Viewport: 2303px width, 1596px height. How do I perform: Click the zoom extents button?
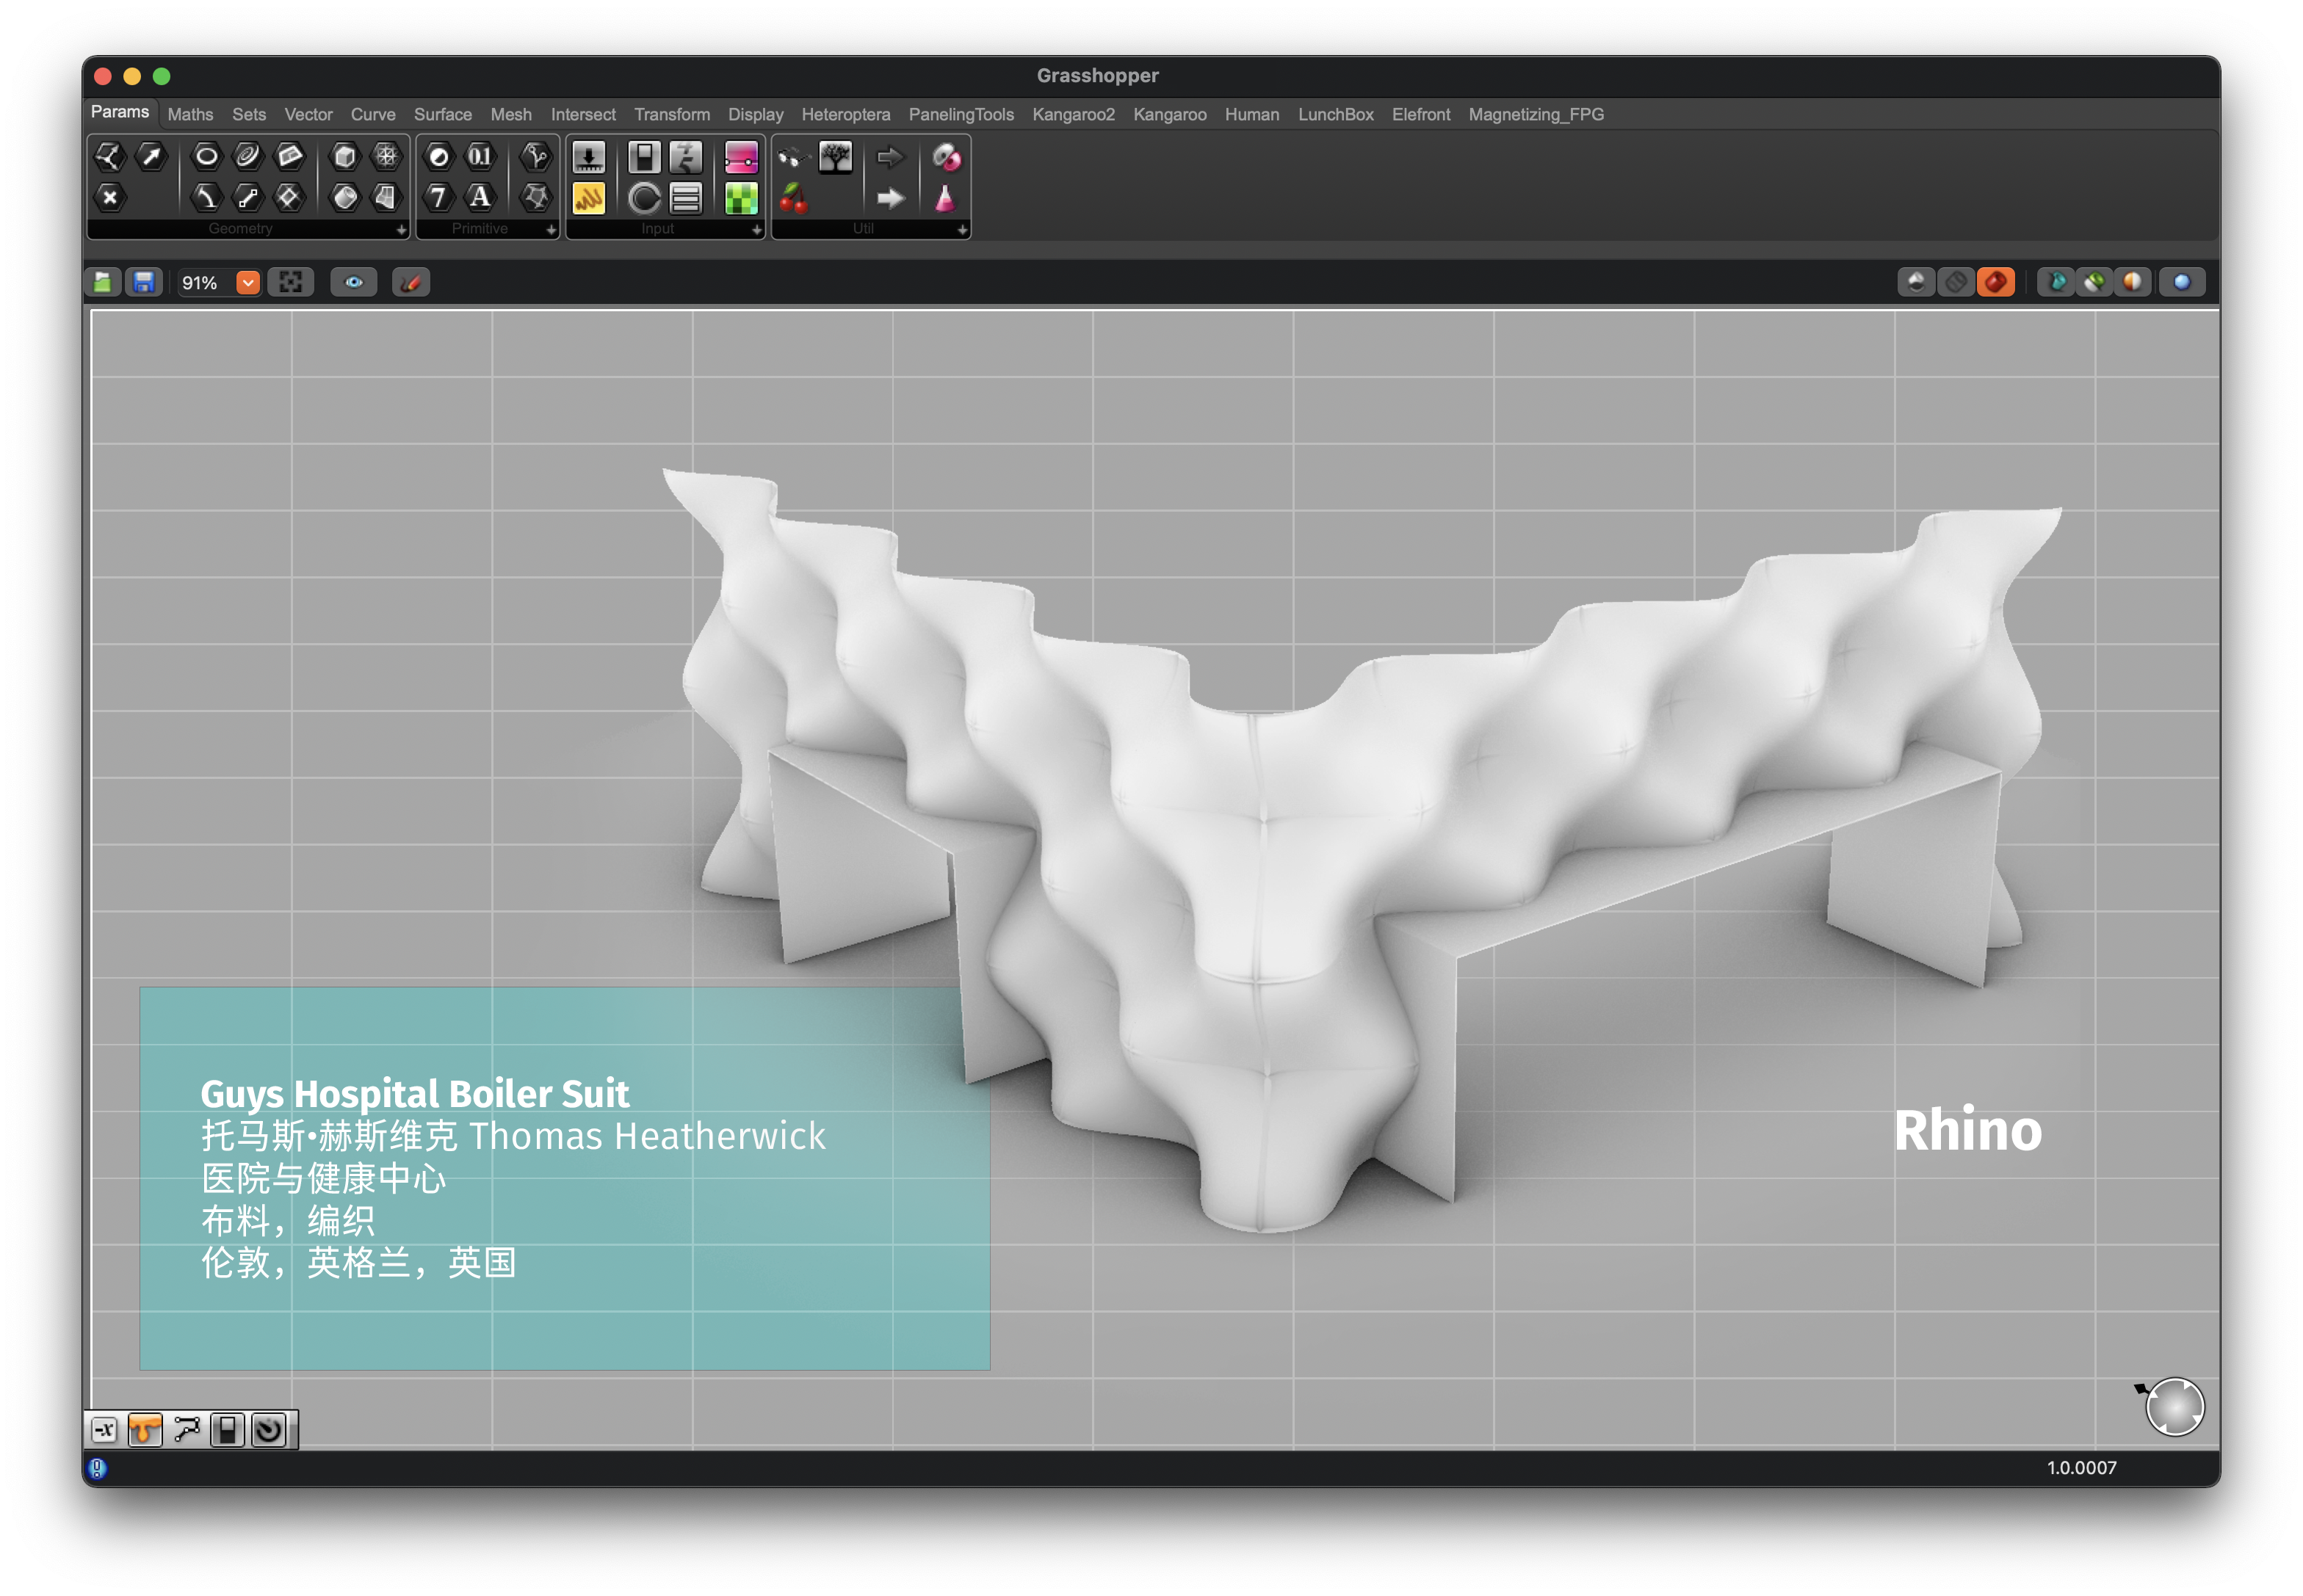(291, 283)
